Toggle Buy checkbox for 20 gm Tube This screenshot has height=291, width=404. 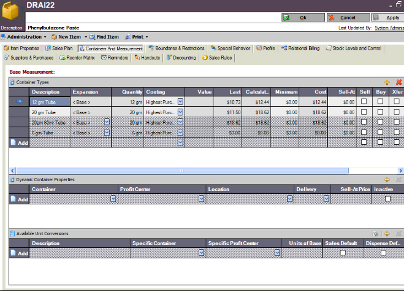(x=380, y=112)
